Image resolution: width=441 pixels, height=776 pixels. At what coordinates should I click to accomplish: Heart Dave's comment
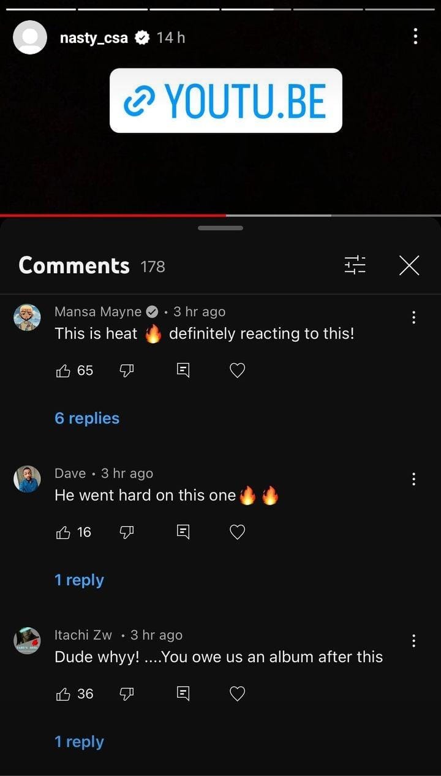coord(237,532)
